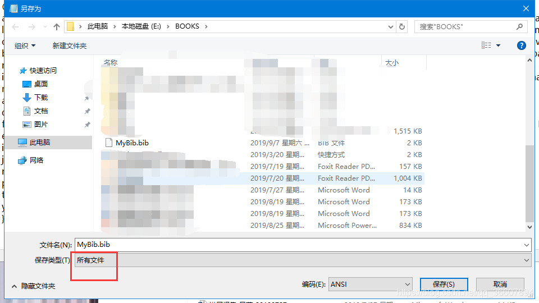
Task: Click BOOKS breadcrumb segment
Action: click(187, 26)
